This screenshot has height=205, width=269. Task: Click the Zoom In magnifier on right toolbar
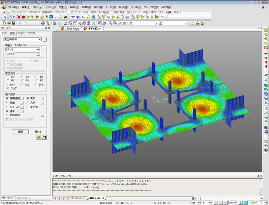point(266,39)
